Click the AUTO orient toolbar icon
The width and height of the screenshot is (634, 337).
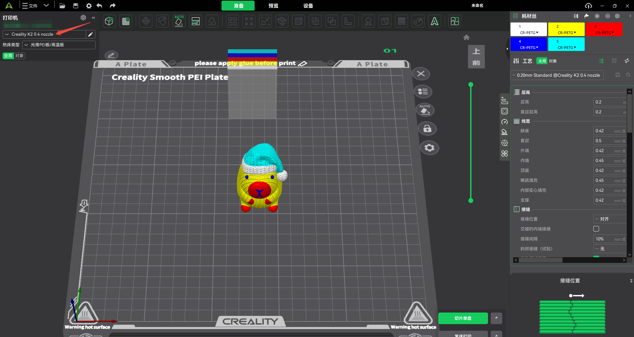click(x=179, y=21)
